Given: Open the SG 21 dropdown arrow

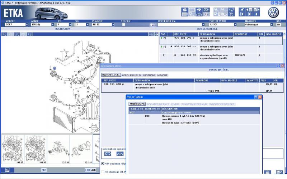Looking at the screenshot, I should (87, 25).
